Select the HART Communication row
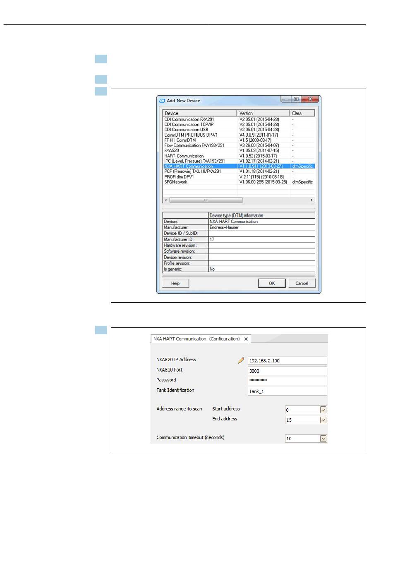This screenshot has width=393, height=567. 239,156
